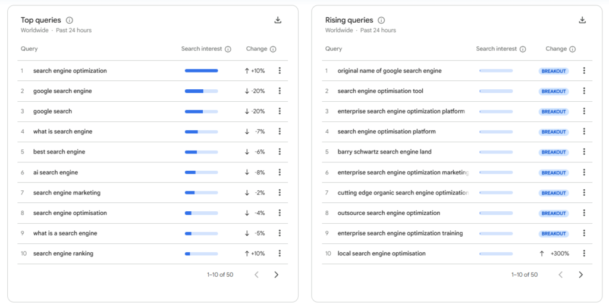Screen dimensions: 609x307
Task: Open local search engine optimisation query
Action: click(381, 253)
